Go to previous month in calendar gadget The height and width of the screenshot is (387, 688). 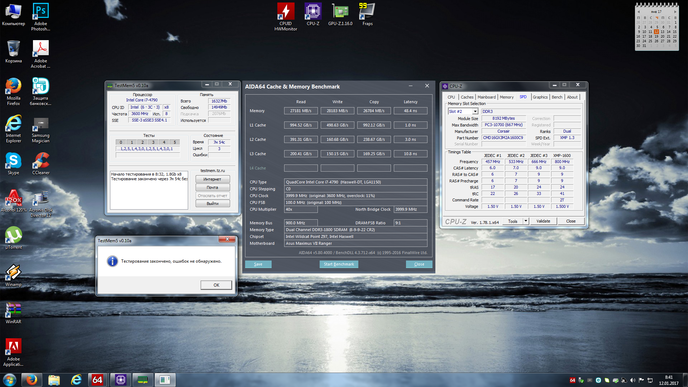coord(639,12)
